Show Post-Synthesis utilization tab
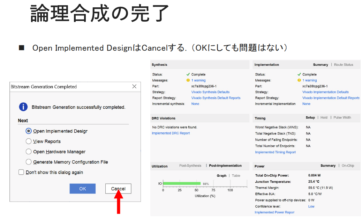The image size is (362, 219). [190, 166]
